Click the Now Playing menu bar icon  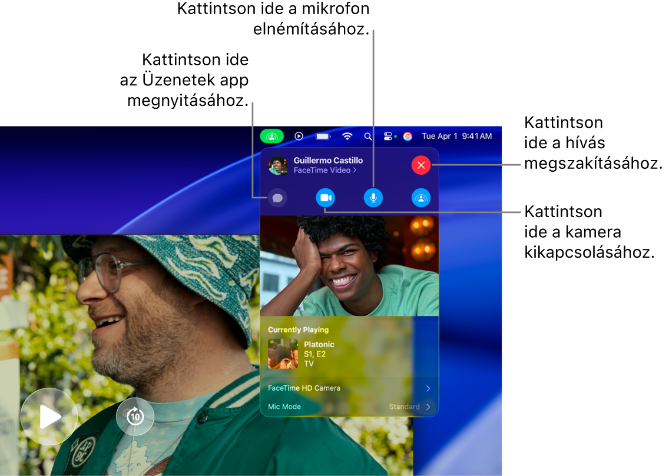pyautogui.click(x=299, y=137)
